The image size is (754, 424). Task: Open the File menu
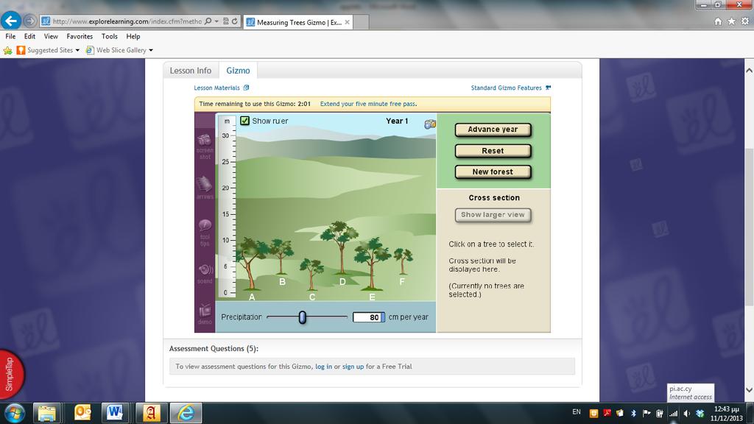10,36
